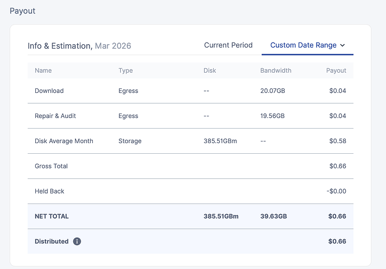The width and height of the screenshot is (386, 269).
Task: Select the Download row name
Action: click(49, 91)
